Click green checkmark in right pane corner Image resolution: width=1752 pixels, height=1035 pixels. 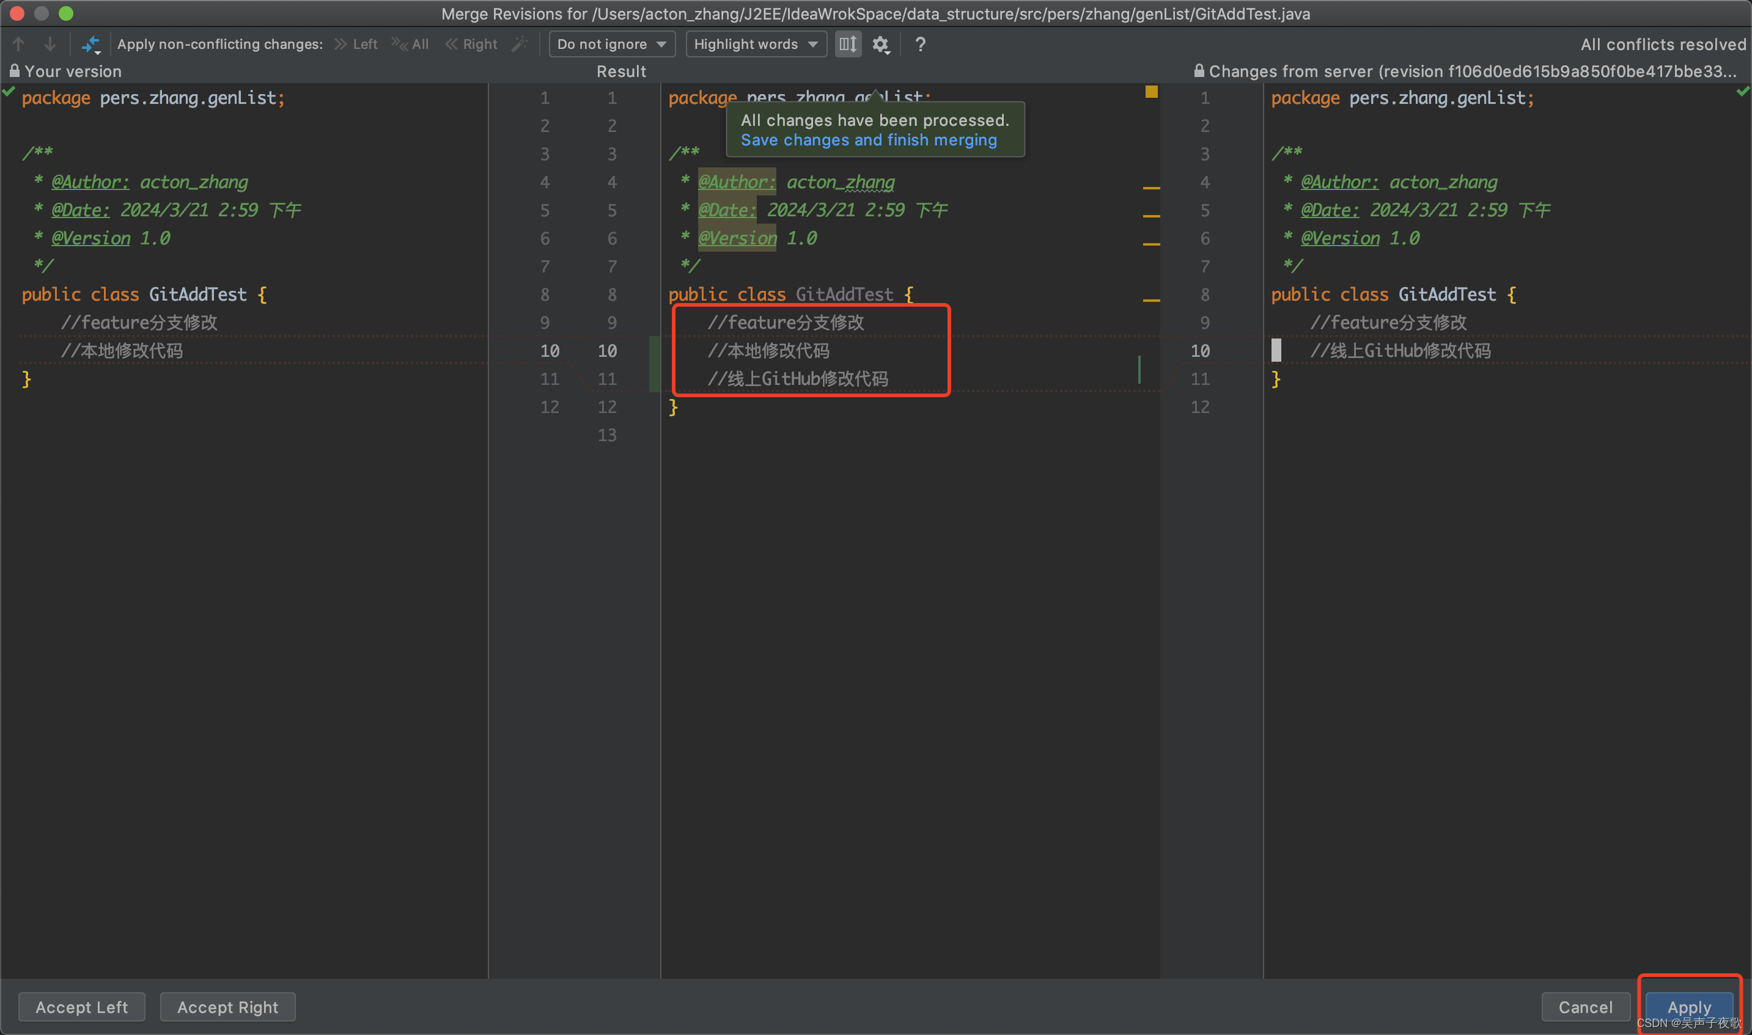[1743, 92]
